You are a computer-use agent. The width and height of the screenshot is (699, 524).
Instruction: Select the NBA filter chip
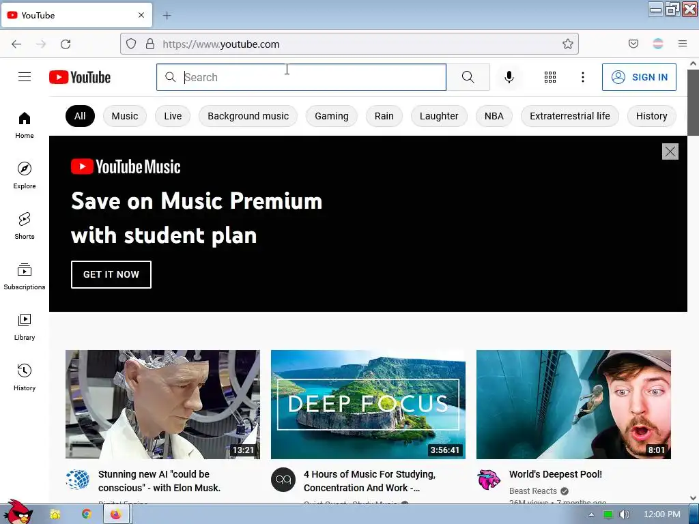(x=494, y=116)
